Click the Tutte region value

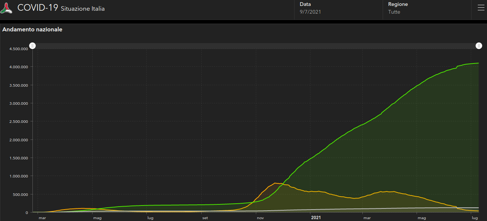pos(394,12)
